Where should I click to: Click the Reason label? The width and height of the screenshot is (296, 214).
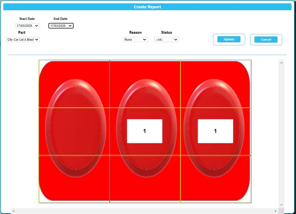coord(135,32)
